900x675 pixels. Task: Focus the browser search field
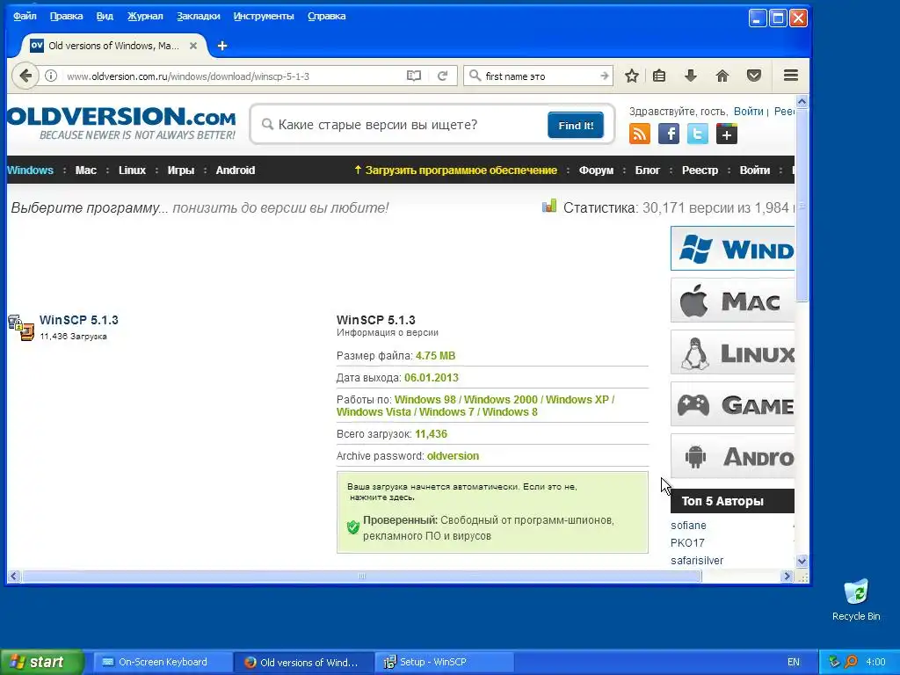(x=539, y=76)
